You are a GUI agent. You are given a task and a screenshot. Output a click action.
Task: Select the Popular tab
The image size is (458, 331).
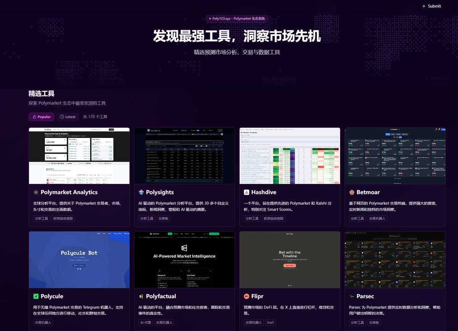pyautogui.click(x=41, y=117)
